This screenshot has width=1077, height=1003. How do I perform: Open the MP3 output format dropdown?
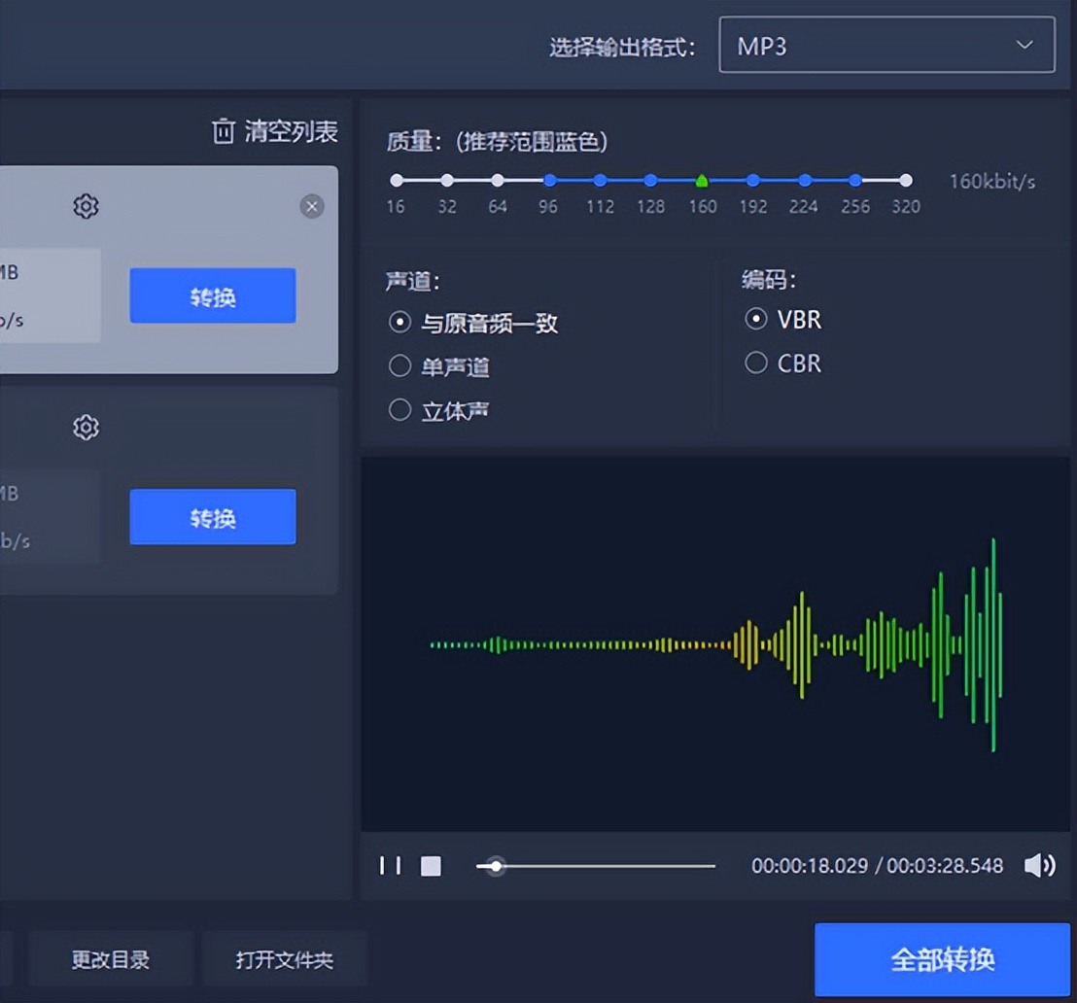[886, 46]
